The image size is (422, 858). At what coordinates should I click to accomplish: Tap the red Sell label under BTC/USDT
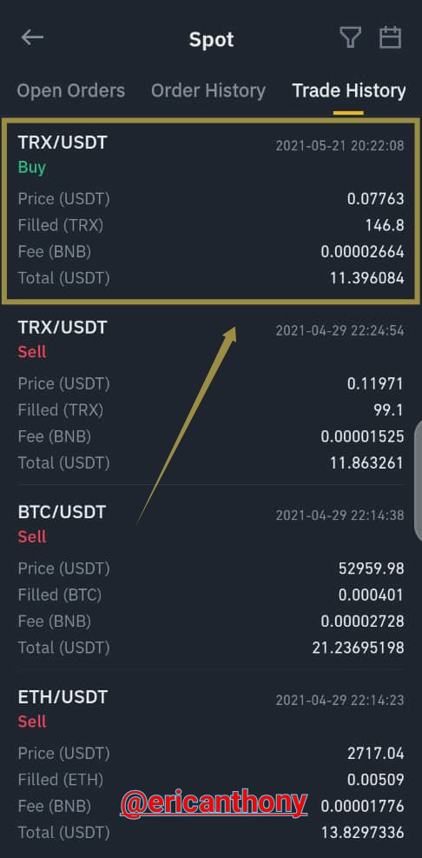coord(32,537)
